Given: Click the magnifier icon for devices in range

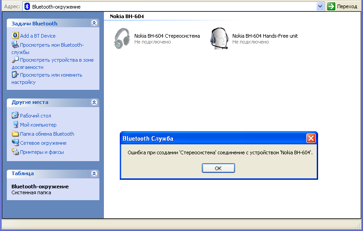Looking at the screenshot, I should tap(15, 59).
